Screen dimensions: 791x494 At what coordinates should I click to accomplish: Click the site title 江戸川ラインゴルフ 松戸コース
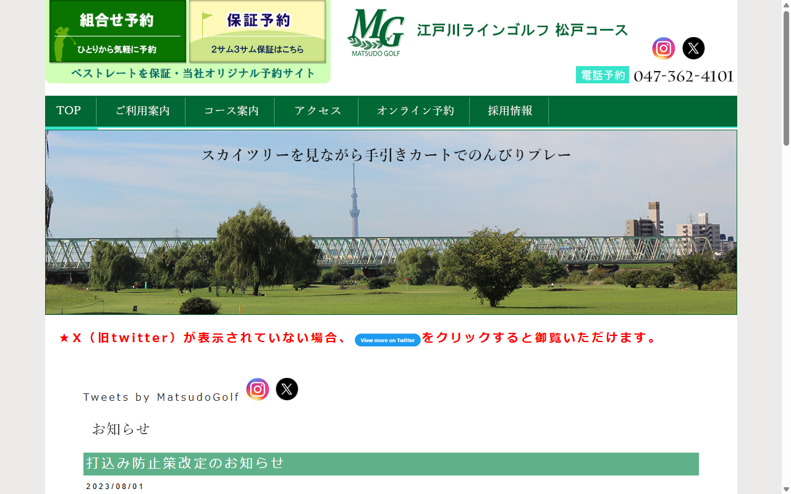(x=522, y=30)
